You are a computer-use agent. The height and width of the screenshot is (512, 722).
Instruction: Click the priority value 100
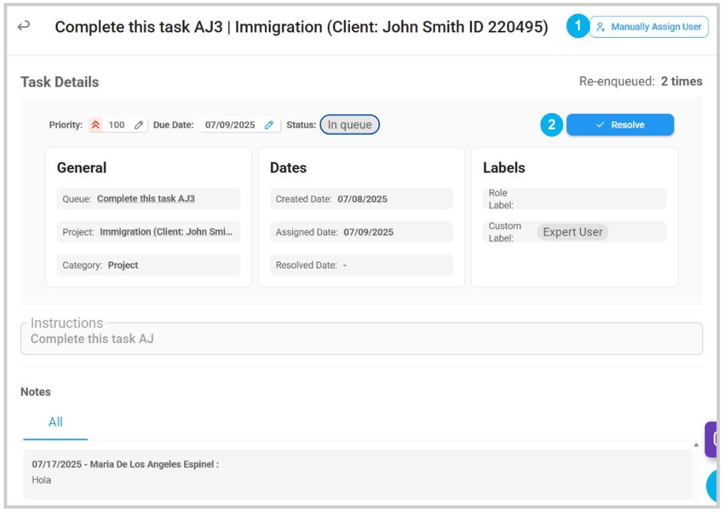point(117,125)
